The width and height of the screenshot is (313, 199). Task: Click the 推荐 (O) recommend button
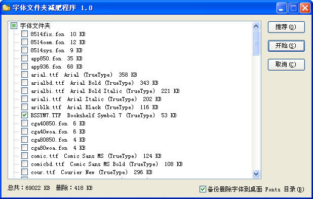[x=286, y=27]
